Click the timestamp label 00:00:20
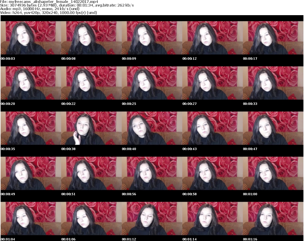This screenshot has width=304, height=241. 8,104
